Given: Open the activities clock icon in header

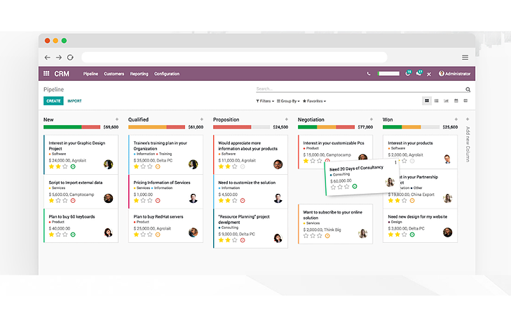Looking at the screenshot, I should pos(409,73).
